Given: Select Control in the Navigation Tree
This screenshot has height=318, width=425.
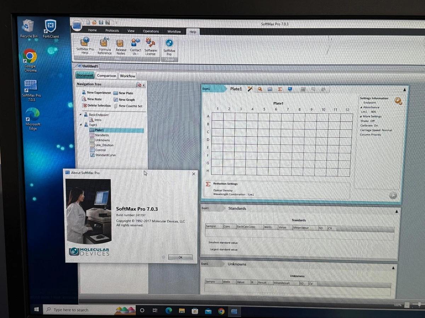Looking at the screenshot, I should tap(98, 150).
